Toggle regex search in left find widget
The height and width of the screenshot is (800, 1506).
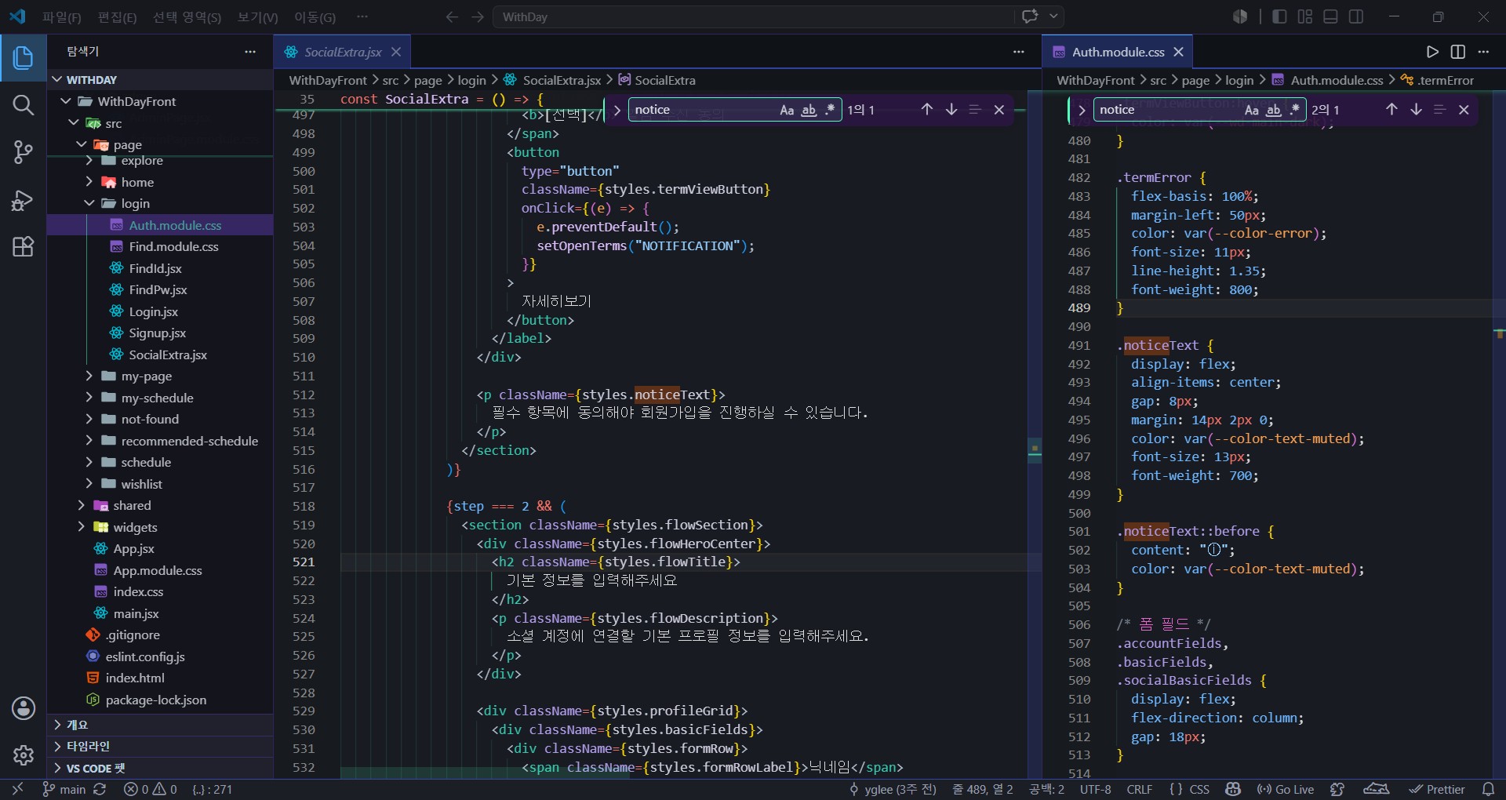830,110
